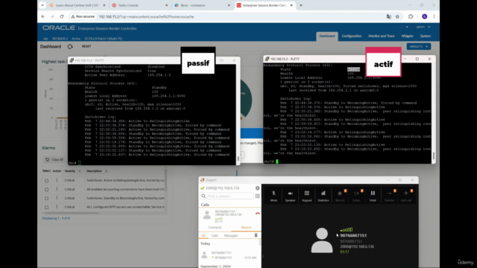477x268 pixels.
Task: Click the Non sécurisé site info badge
Action: tap(83, 16)
